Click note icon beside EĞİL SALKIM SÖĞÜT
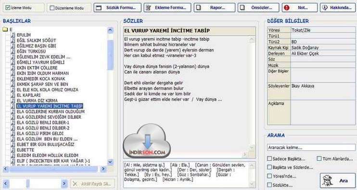 pyautogui.click(x=13, y=40)
